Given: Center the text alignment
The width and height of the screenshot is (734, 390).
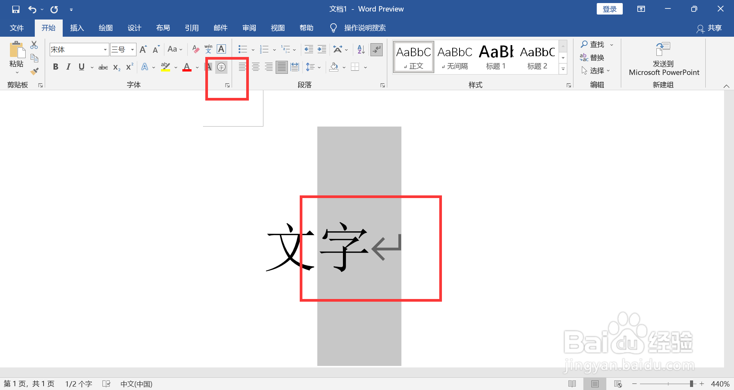Looking at the screenshot, I should tap(256, 67).
